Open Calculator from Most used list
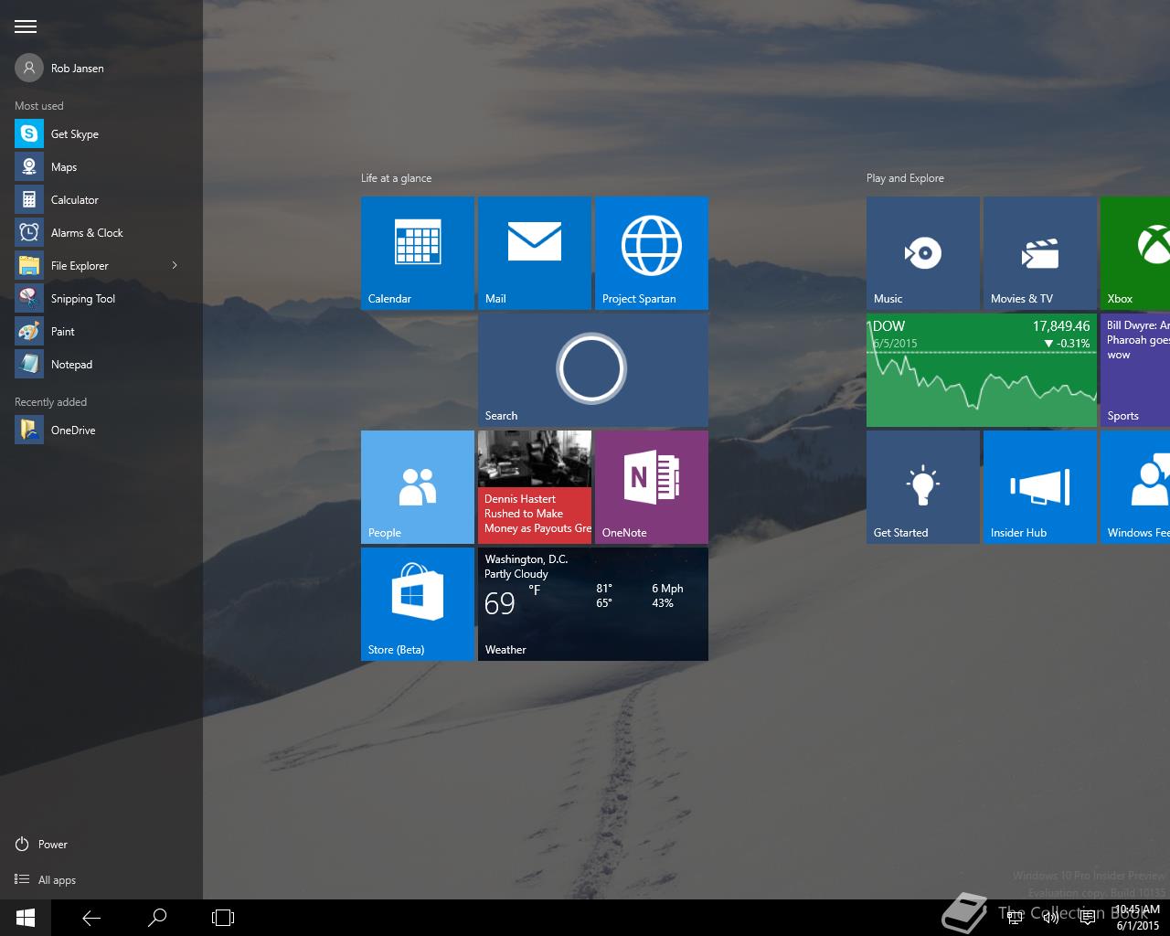Viewport: 1170px width, 936px height. (x=101, y=199)
